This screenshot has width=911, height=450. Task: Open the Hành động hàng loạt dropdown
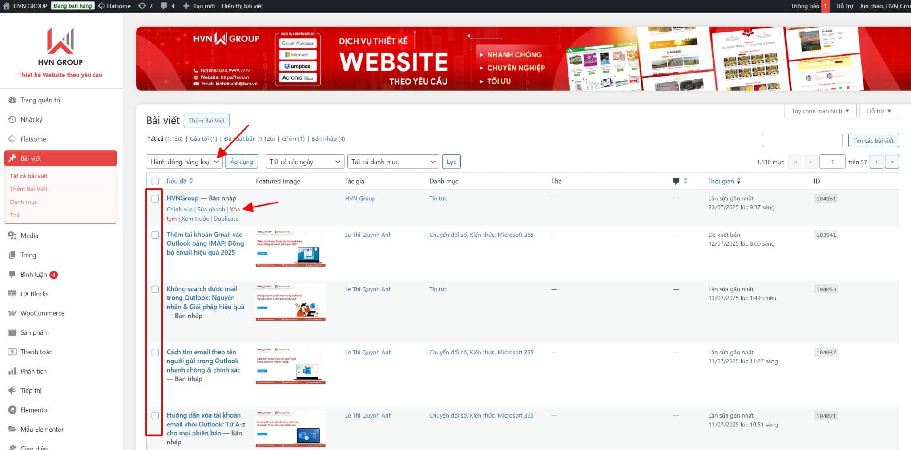coord(185,162)
